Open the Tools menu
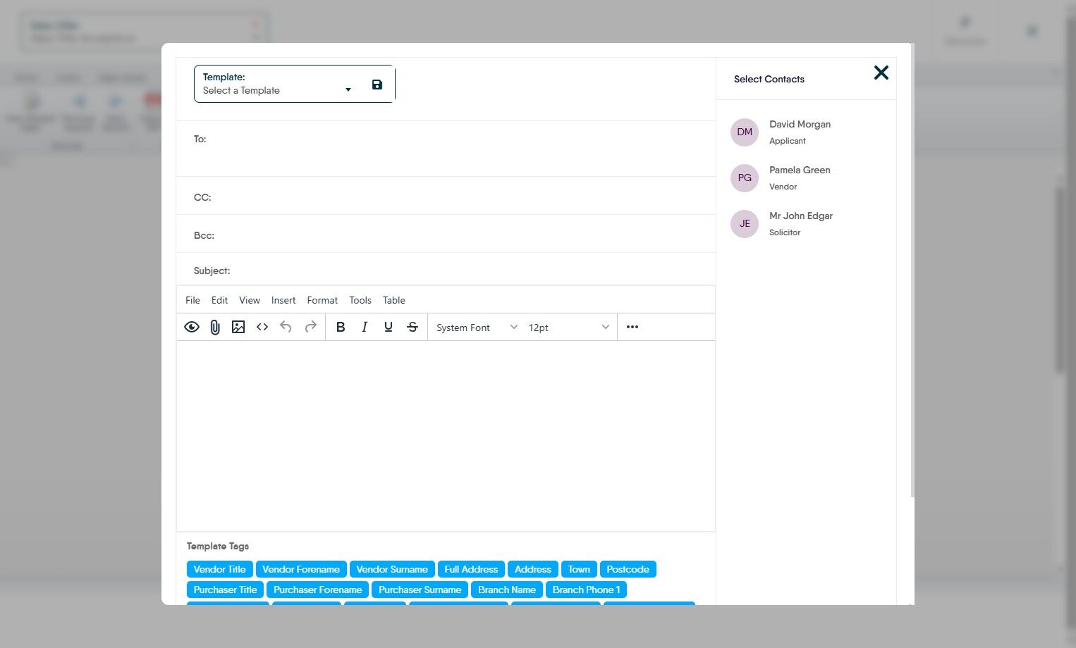Image resolution: width=1076 pixels, height=648 pixels. pos(360,300)
